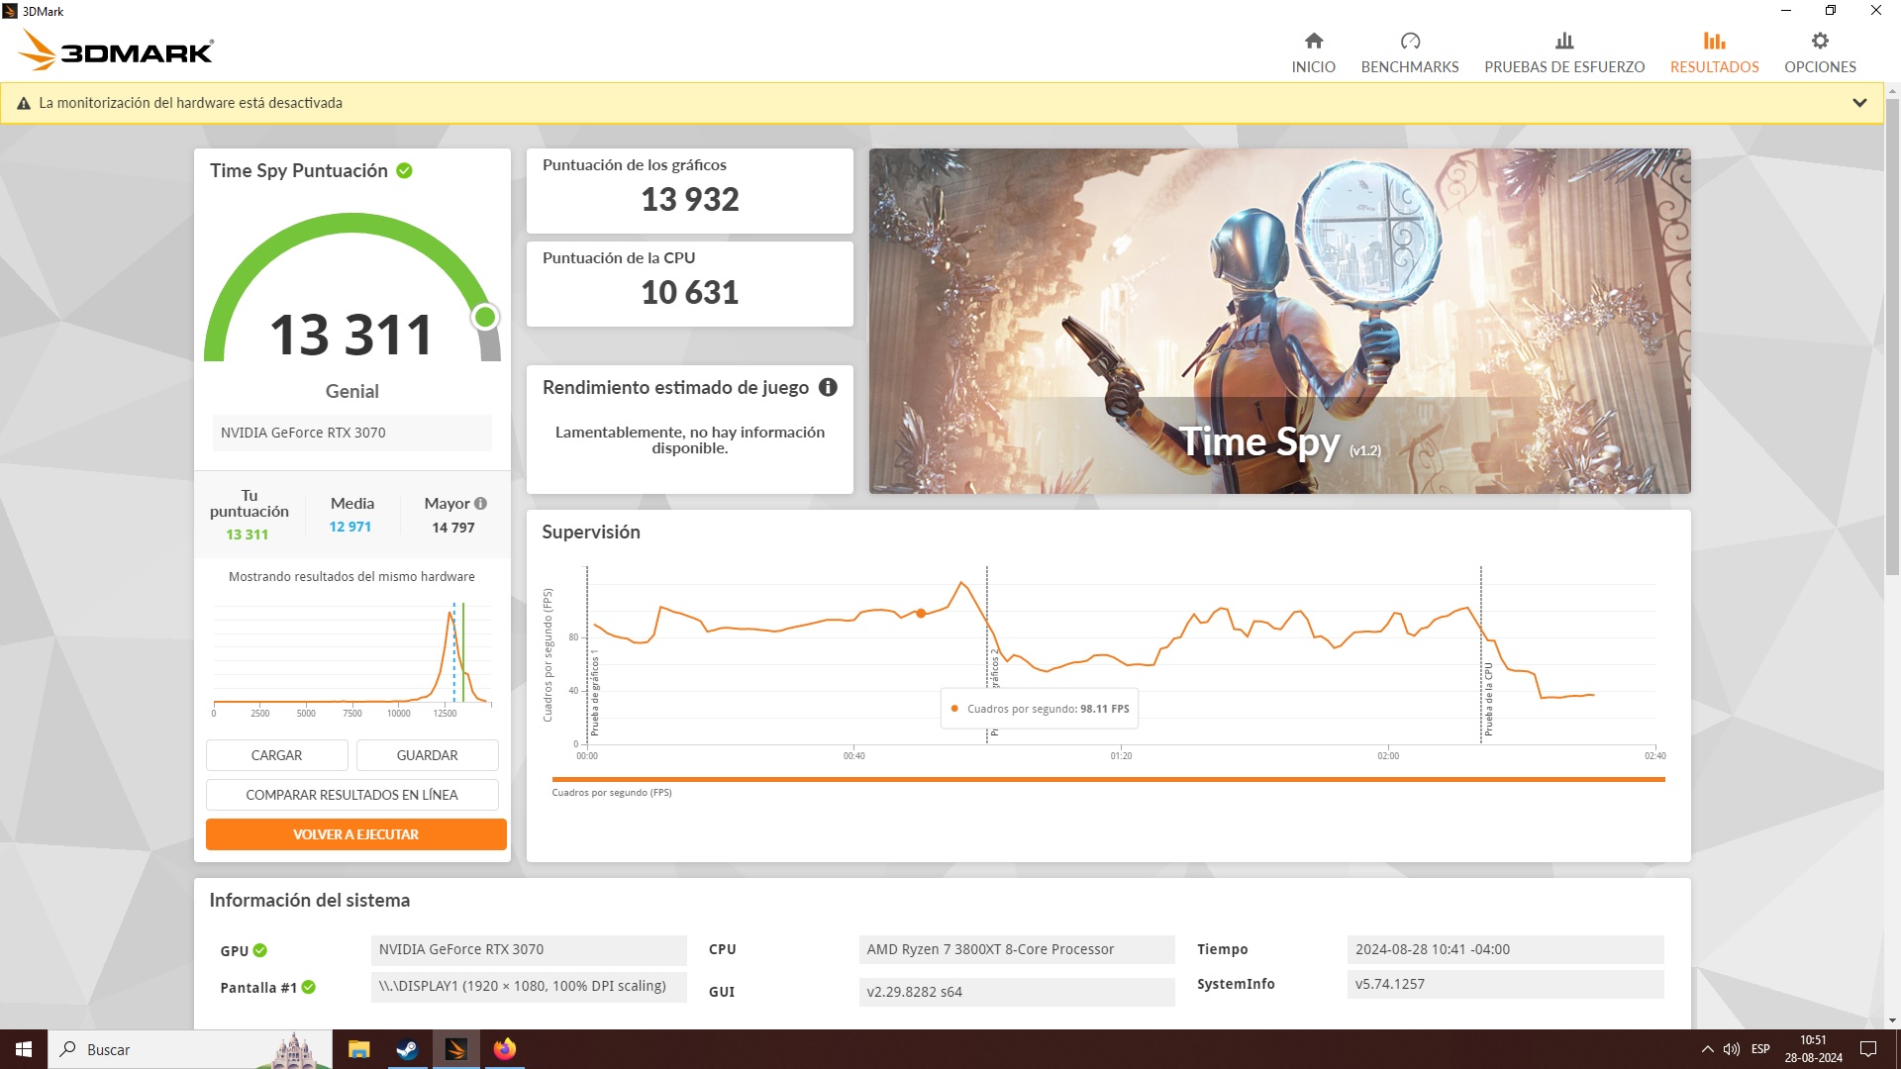The width and height of the screenshot is (1901, 1069).
Task: Select the Resultados tab
Action: point(1714,52)
